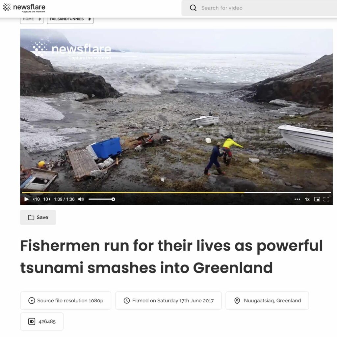This screenshot has width=337, height=337.
Task: Open FAILSANDFUNNIES breadcrumb category
Action: 70,19
